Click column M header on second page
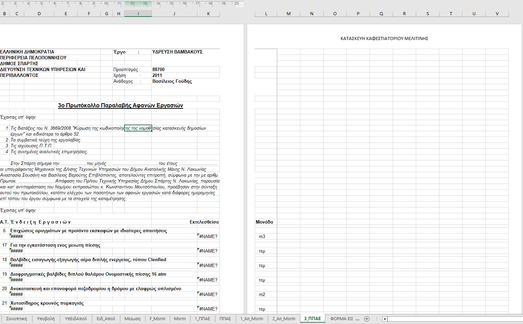The width and height of the screenshot is (523, 324). 289,14
